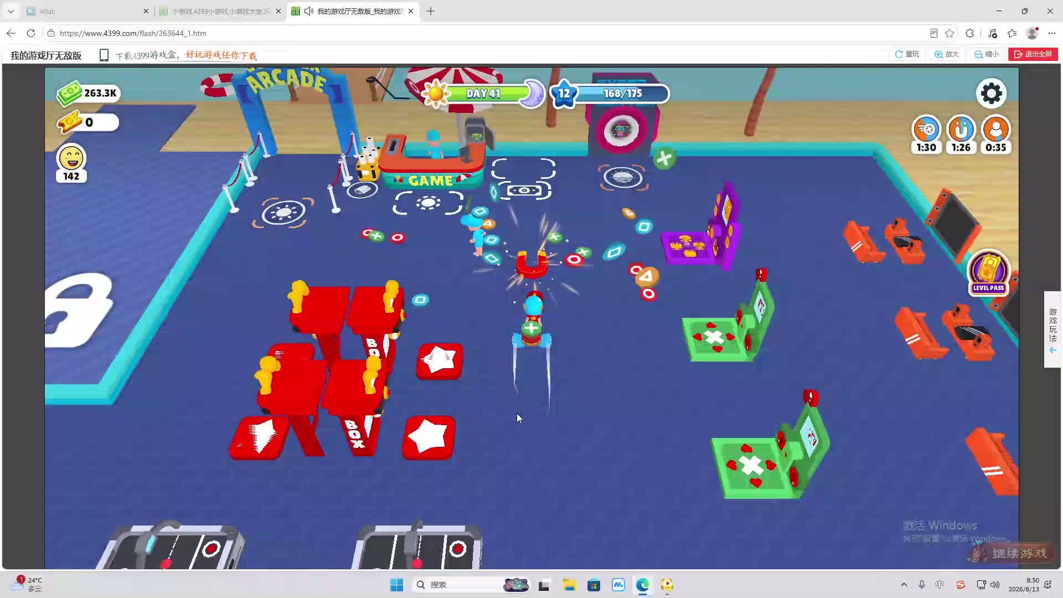The image size is (1063, 598).
Task: Click the 放大 zoom in button
Action: 947,54
